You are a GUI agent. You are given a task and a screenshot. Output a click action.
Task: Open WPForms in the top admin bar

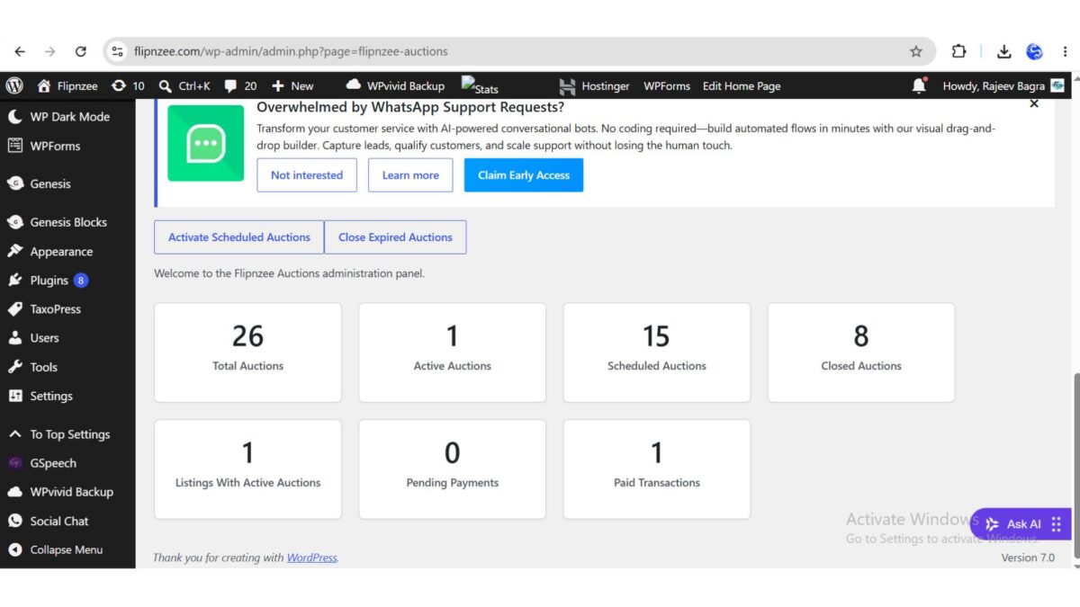(667, 86)
